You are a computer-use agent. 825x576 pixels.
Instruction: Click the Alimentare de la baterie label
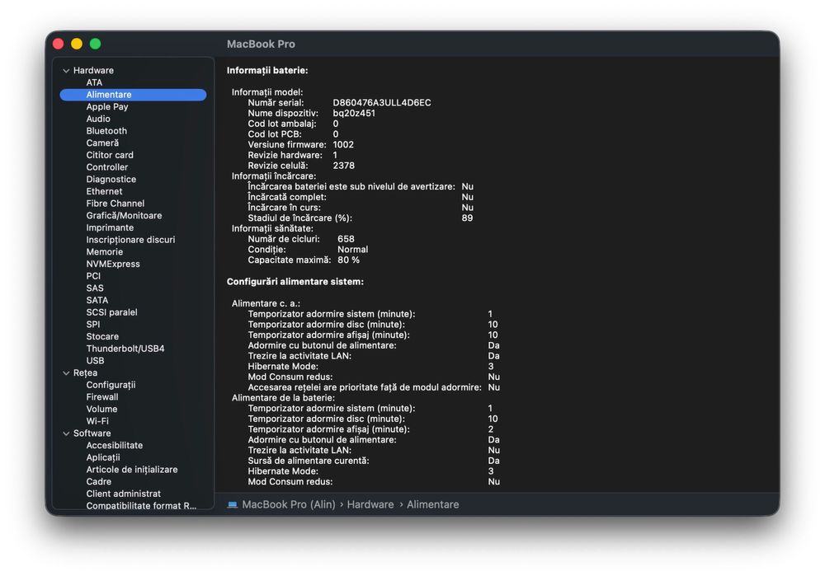pos(283,398)
